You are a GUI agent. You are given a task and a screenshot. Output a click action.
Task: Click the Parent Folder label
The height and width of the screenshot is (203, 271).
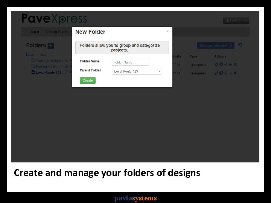[90, 70]
